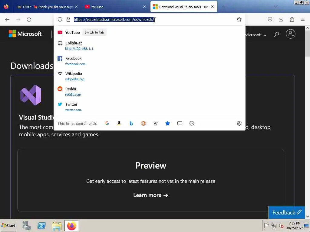Save page to Pocket icon
The image size is (310, 232).
point(270,19)
